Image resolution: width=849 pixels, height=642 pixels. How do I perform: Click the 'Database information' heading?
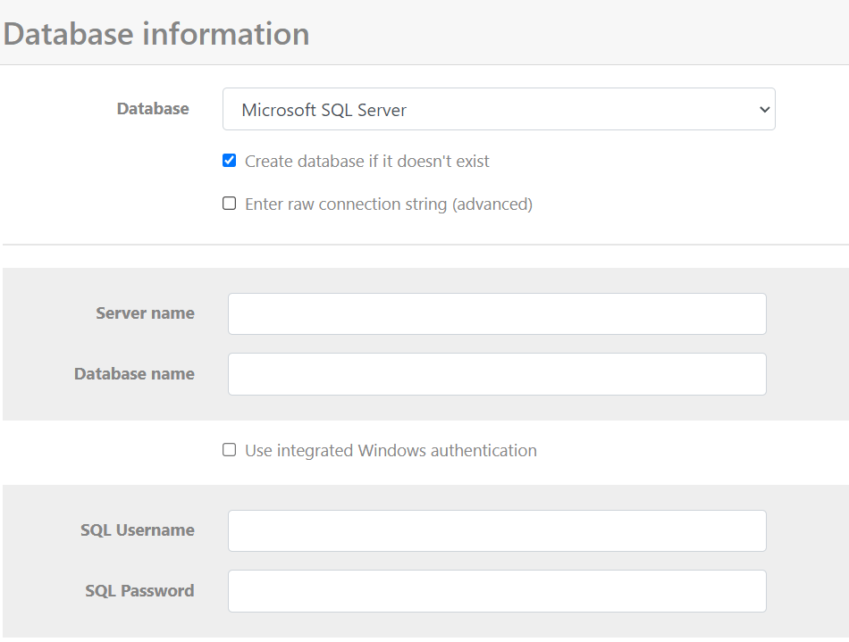click(156, 34)
